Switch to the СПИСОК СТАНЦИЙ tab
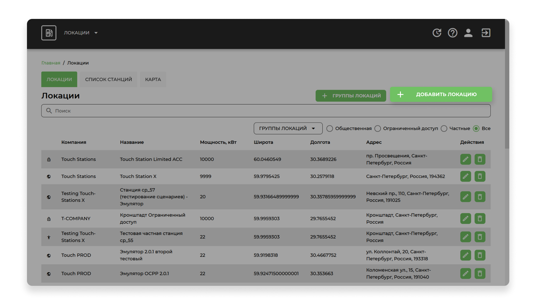 pos(108,79)
